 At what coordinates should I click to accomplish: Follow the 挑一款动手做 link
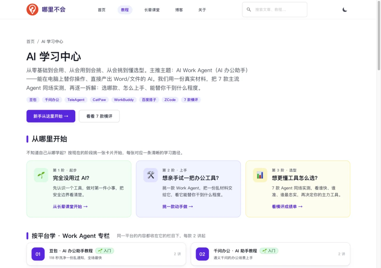coord(178,206)
